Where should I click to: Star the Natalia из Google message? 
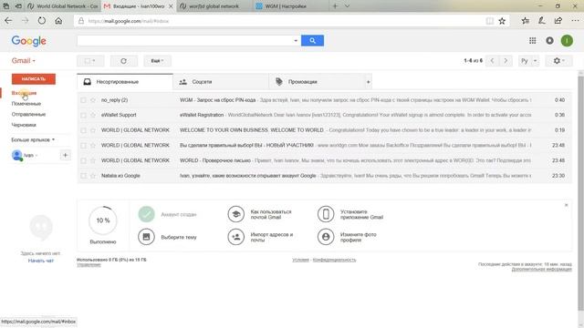pyautogui.click(x=93, y=176)
